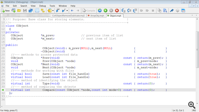This screenshot has width=199, height=112.
Task: Click the vertical scrollbar up arrow
Action: [197, 19]
